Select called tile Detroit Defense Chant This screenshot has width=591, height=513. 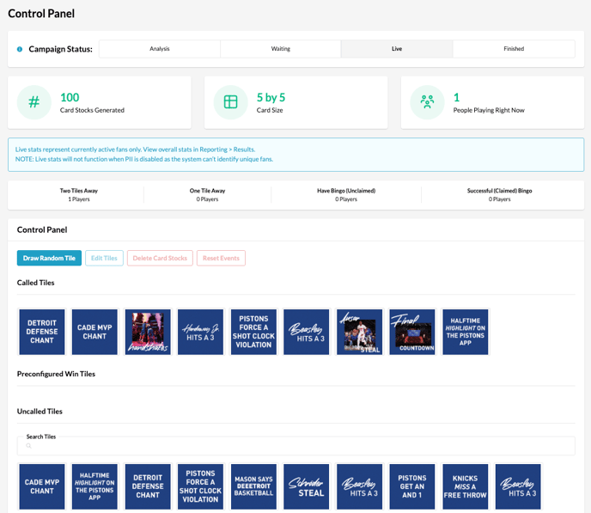pyautogui.click(x=42, y=332)
